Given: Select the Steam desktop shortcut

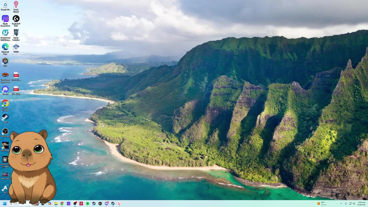Looking at the screenshot, I should [x=5, y=118].
